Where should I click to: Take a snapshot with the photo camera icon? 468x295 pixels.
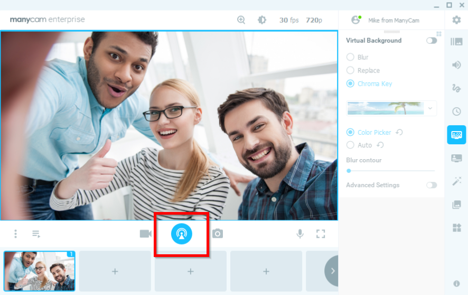click(218, 234)
